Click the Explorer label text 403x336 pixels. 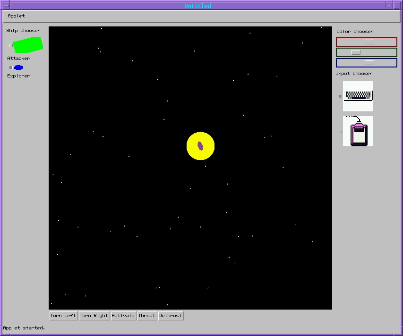click(18, 76)
